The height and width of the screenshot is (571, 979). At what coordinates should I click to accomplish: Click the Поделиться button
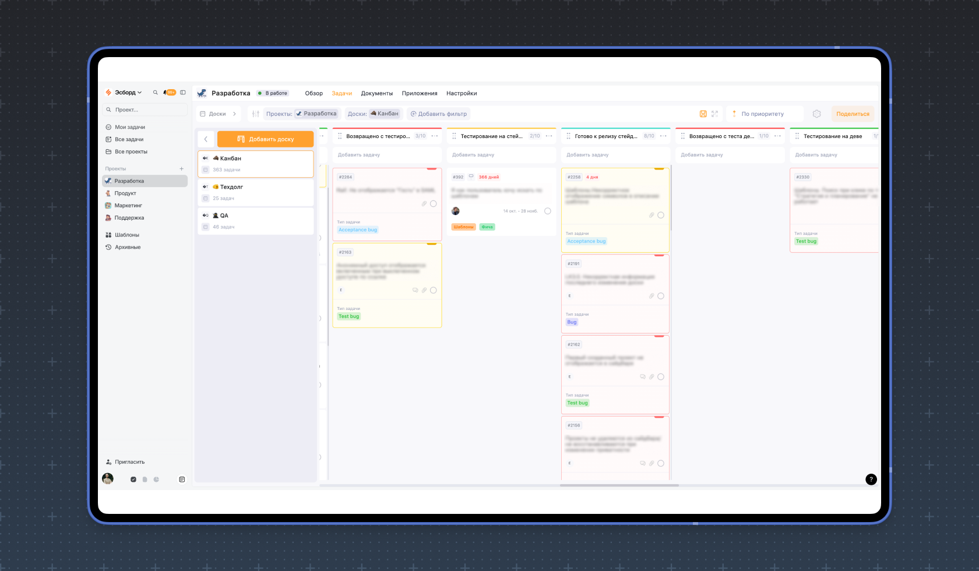[x=852, y=114]
